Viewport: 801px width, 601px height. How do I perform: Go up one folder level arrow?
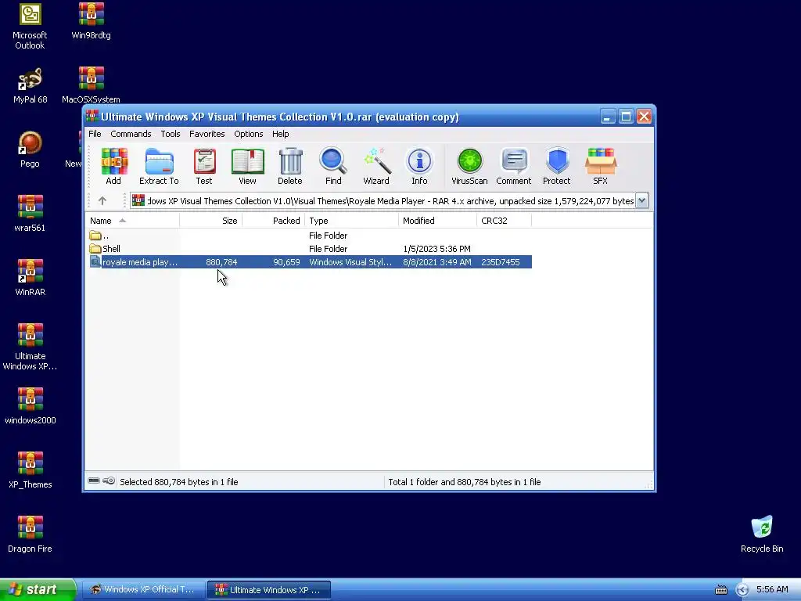coord(102,201)
